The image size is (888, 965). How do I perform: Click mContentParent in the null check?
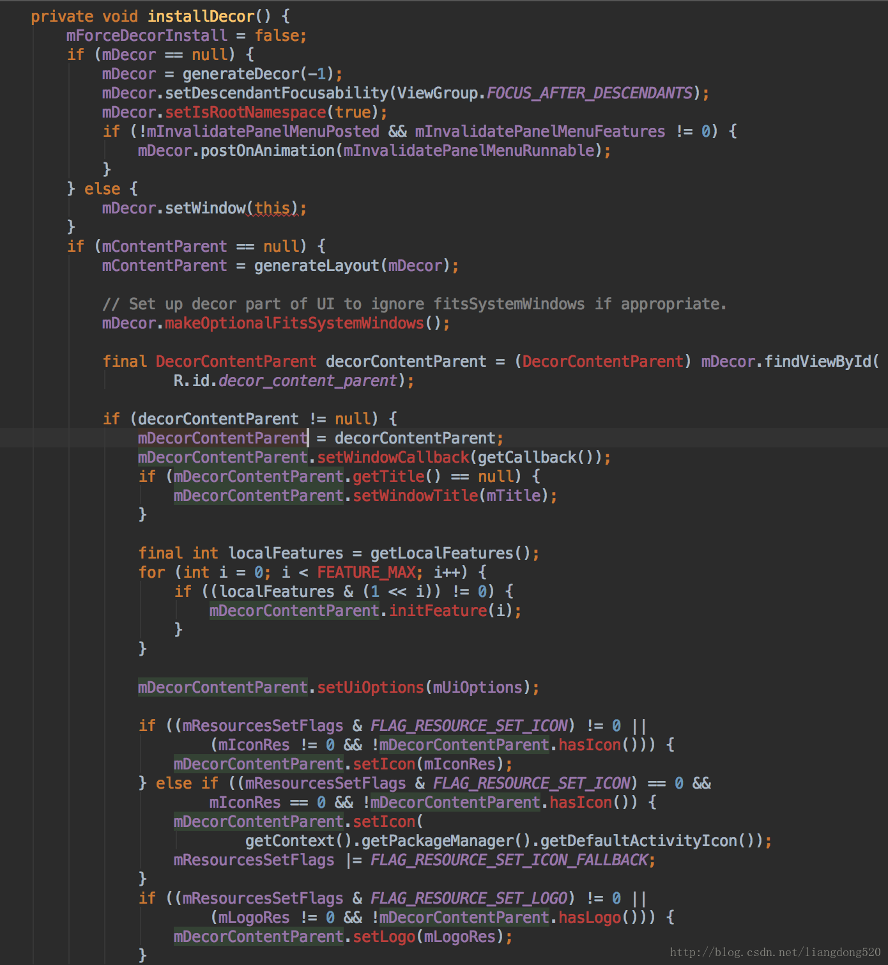pos(164,247)
